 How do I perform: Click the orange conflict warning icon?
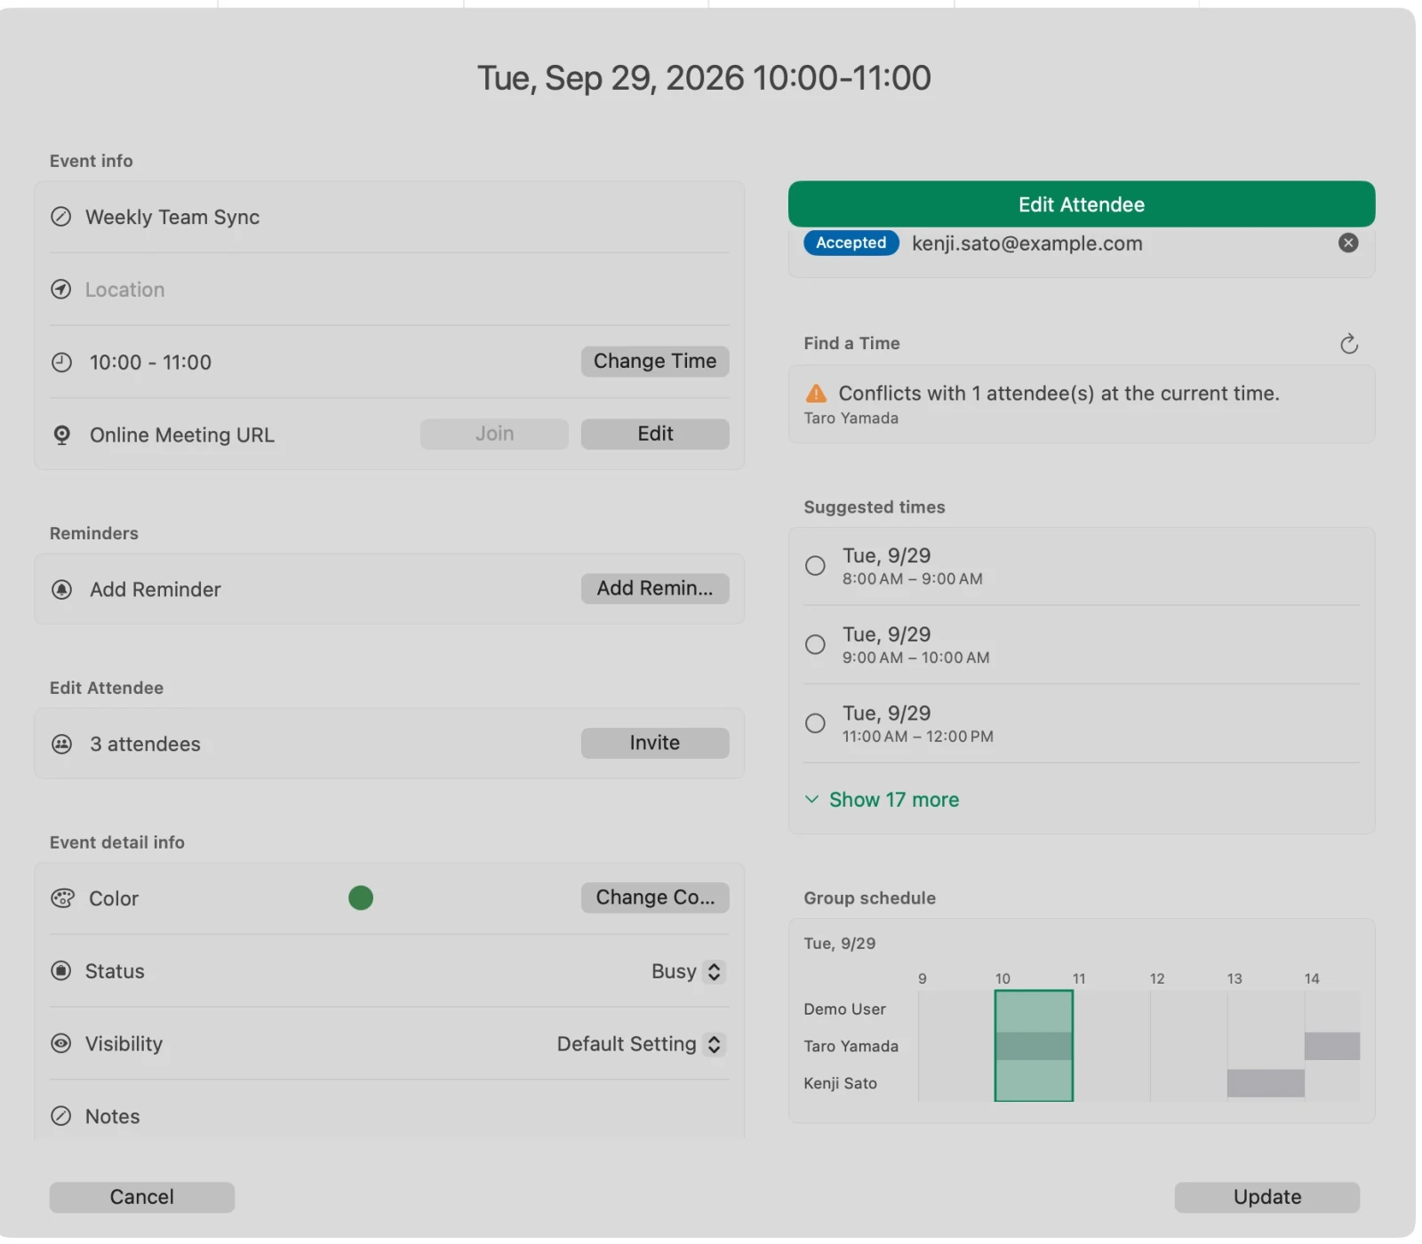815,394
